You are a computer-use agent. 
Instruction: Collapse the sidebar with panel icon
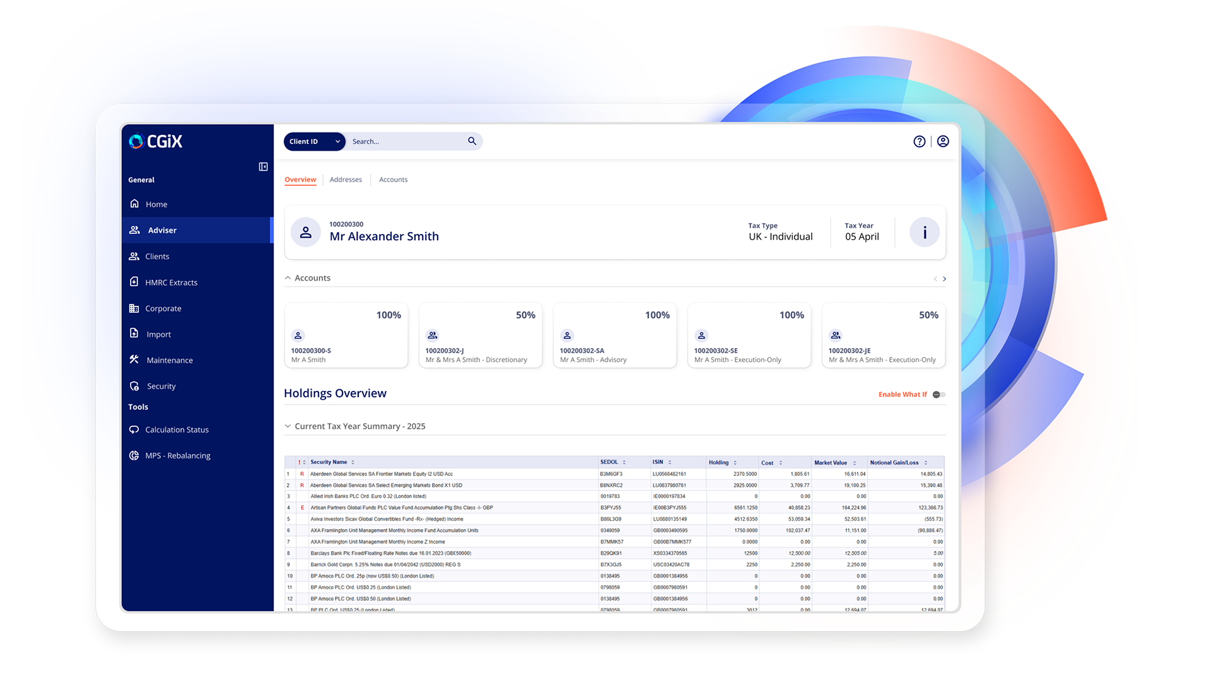point(263,166)
